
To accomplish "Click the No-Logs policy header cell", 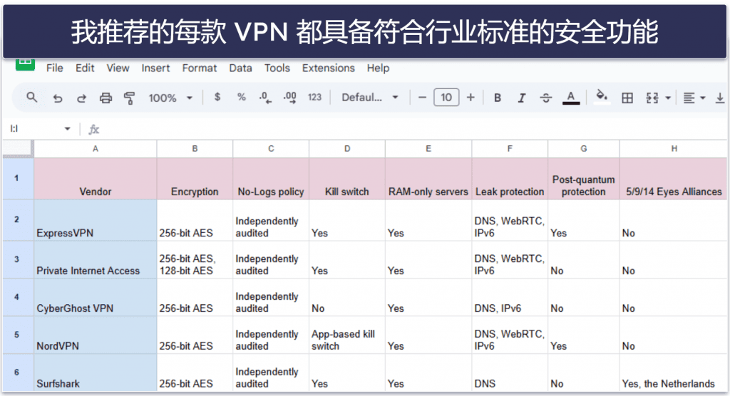I will [x=271, y=179].
